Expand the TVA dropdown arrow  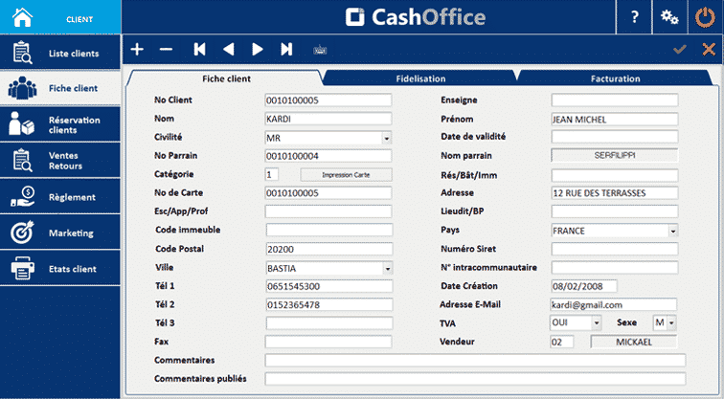[596, 322]
